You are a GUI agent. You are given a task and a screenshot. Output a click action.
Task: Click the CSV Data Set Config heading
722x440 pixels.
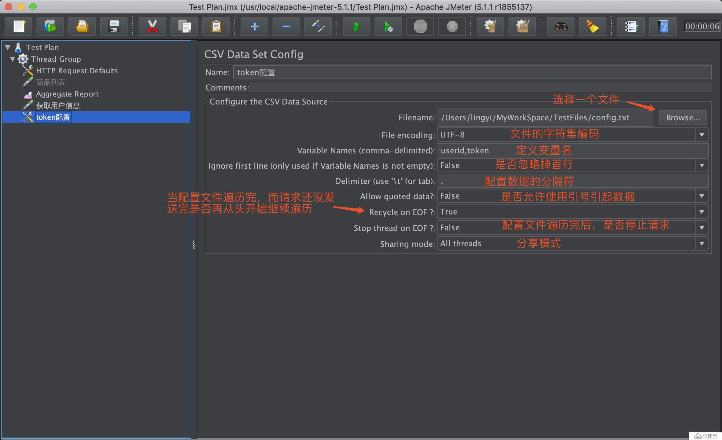254,54
